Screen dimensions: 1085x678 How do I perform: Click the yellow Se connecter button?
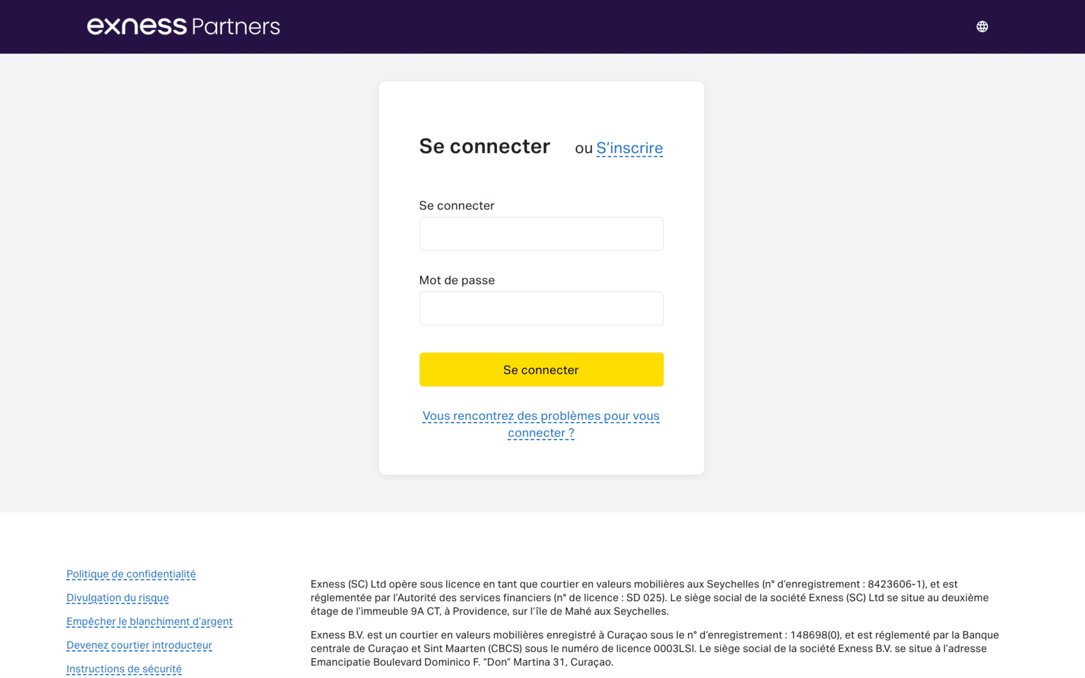pos(541,370)
